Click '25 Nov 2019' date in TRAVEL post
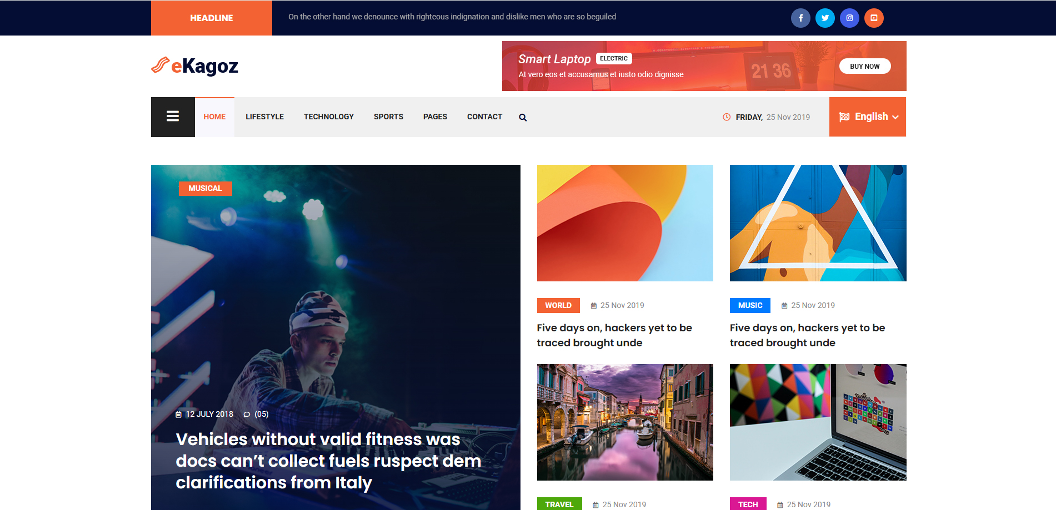This screenshot has height=510, width=1056. 624,504
